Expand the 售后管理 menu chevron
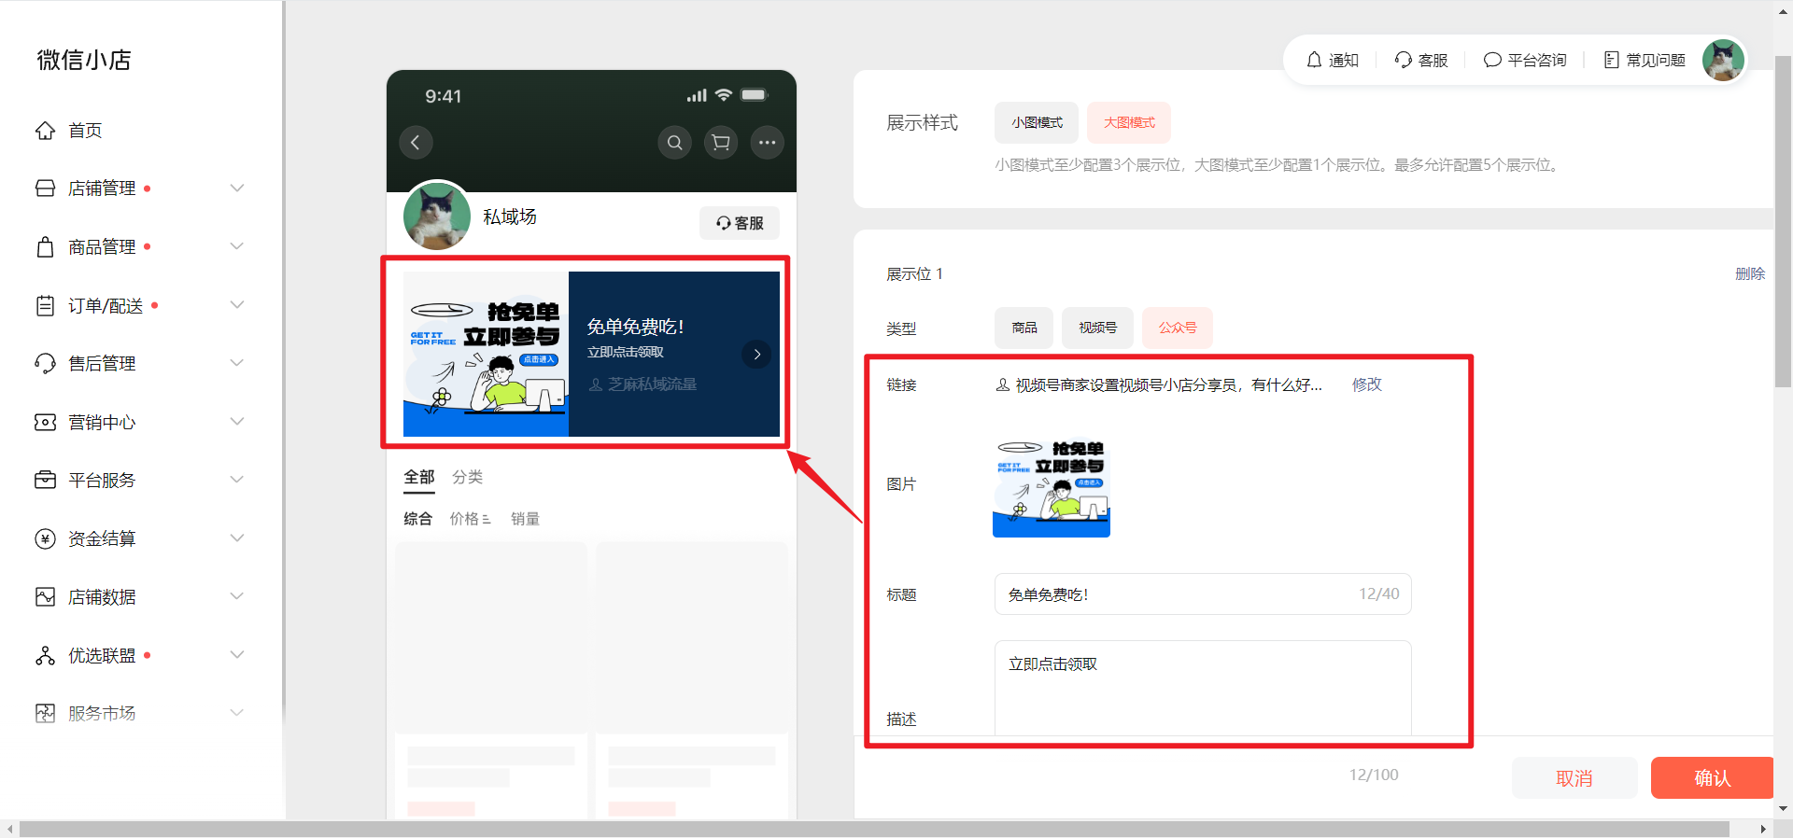 237,363
